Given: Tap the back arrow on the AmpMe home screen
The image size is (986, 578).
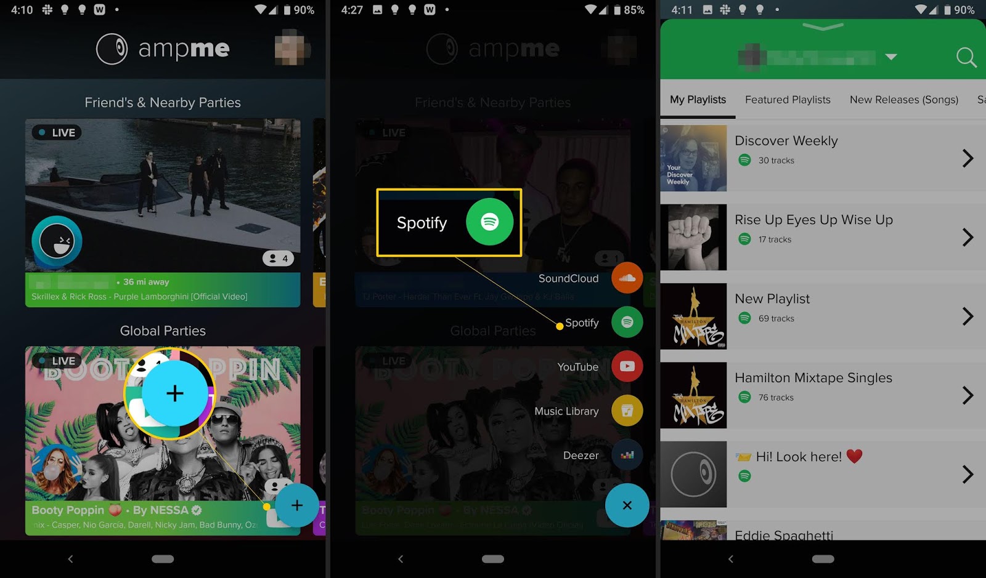Looking at the screenshot, I should (70, 559).
